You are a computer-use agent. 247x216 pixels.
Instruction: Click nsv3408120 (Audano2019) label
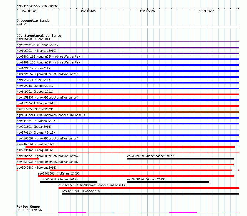(x=146, y=179)
